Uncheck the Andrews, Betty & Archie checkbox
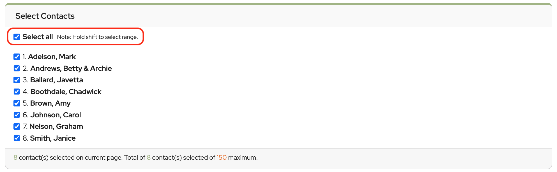The image size is (557, 172). pos(17,68)
